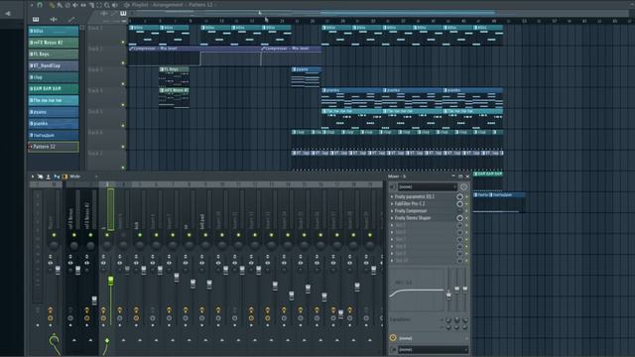Click the mix knob for Fruity Stereo Shaper
635x357 pixels.
(459, 218)
